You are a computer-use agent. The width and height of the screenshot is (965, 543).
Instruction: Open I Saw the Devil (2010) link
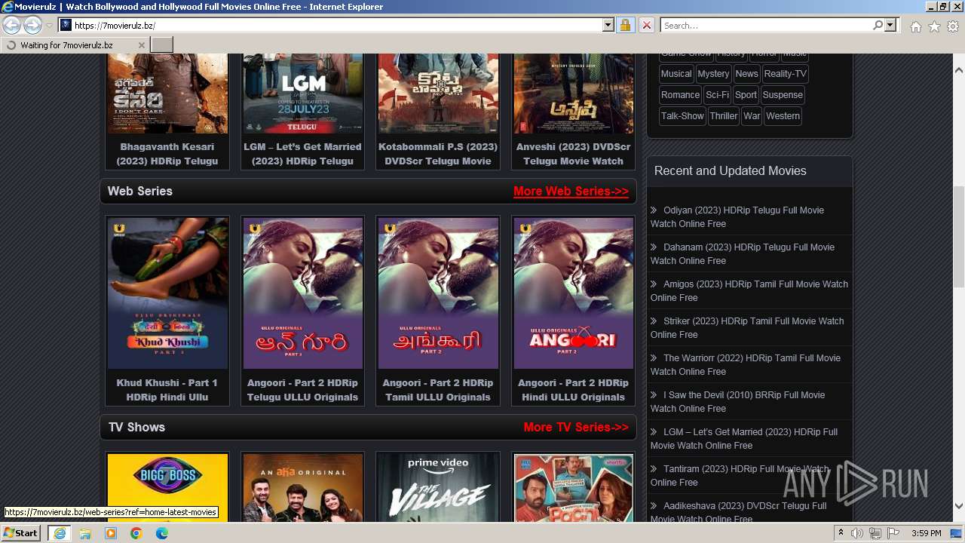pos(738,402)
